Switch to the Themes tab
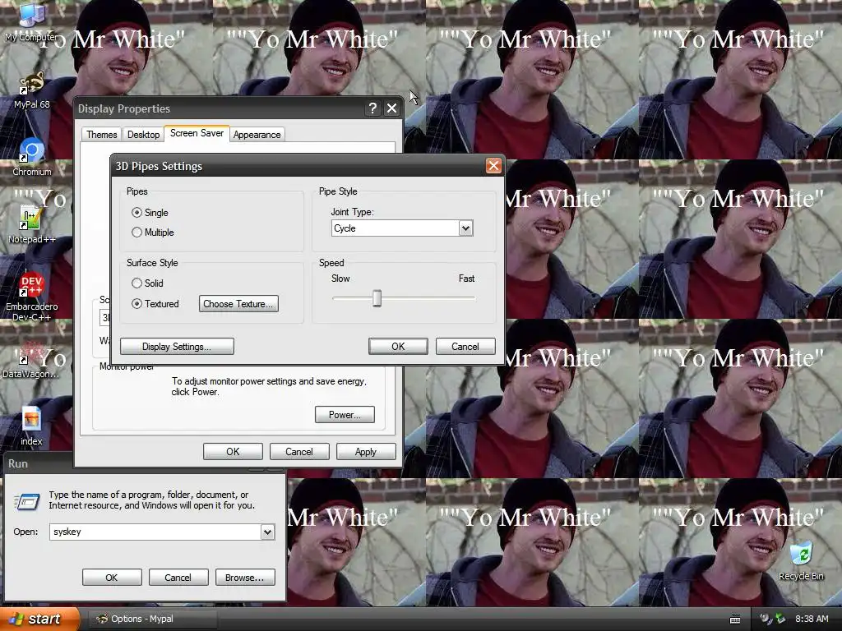Viewport: 842px width, 631px height. 101,134
